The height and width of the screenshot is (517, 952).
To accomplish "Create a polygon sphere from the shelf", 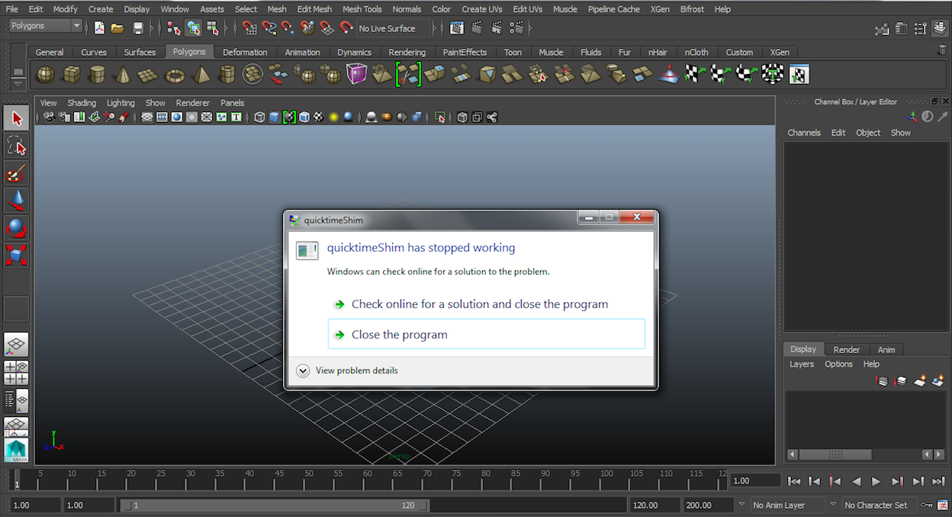I will coord(46,74).
